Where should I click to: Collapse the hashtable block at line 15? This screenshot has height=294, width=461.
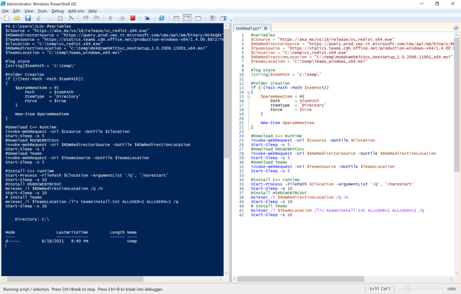click(x=249, y=97)
